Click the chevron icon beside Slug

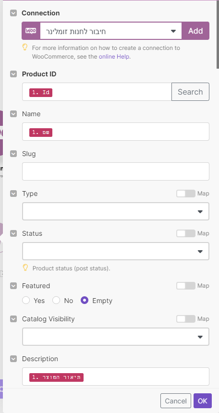[x=13, y=154]
